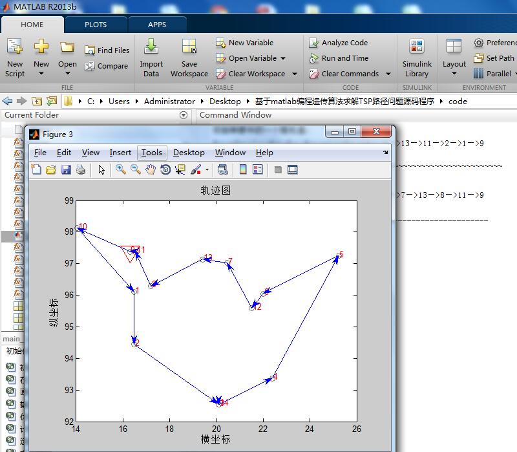Go up one folder level
Screen dimensions: 517x452
[37, 101]
